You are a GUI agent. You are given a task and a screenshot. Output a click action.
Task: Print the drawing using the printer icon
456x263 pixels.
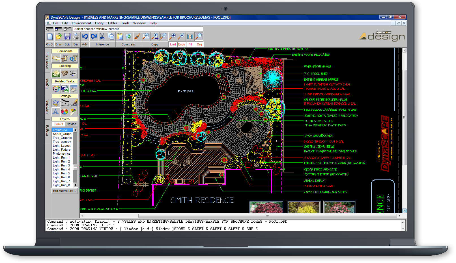pos(76,36)
